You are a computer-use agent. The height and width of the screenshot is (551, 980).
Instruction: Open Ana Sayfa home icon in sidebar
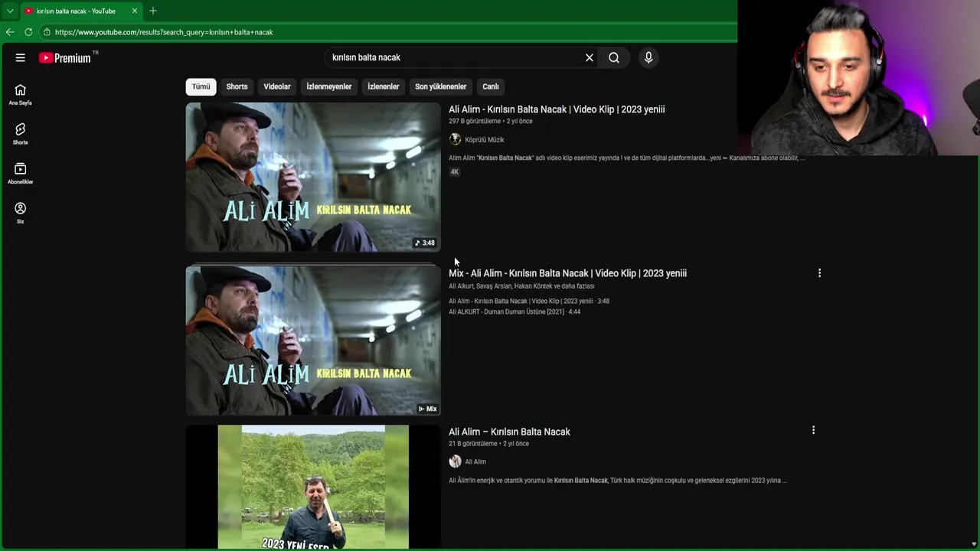click(21, 95)
